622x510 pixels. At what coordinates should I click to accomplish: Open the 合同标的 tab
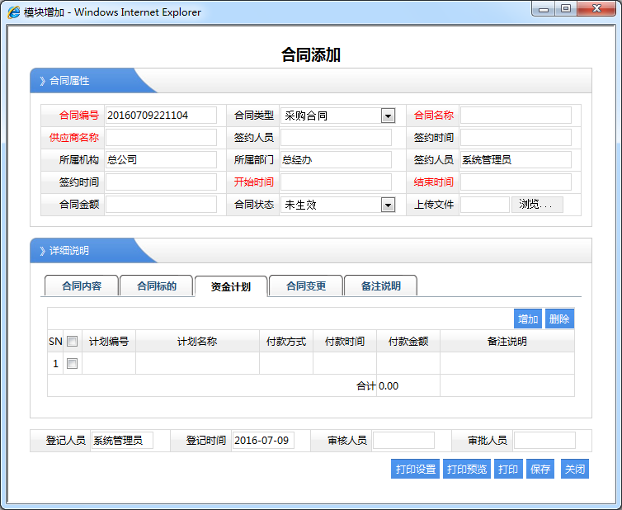coord(156,286)
